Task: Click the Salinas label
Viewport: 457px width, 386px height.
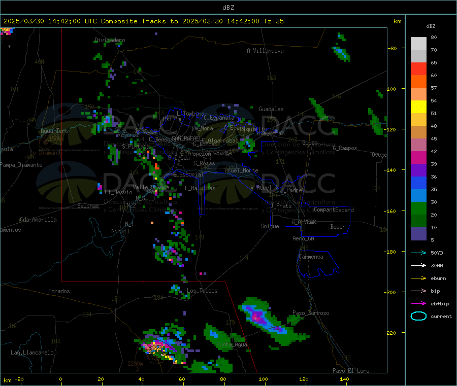Action: (88, 206)
